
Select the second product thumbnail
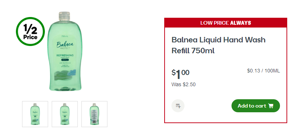[65, 114]
